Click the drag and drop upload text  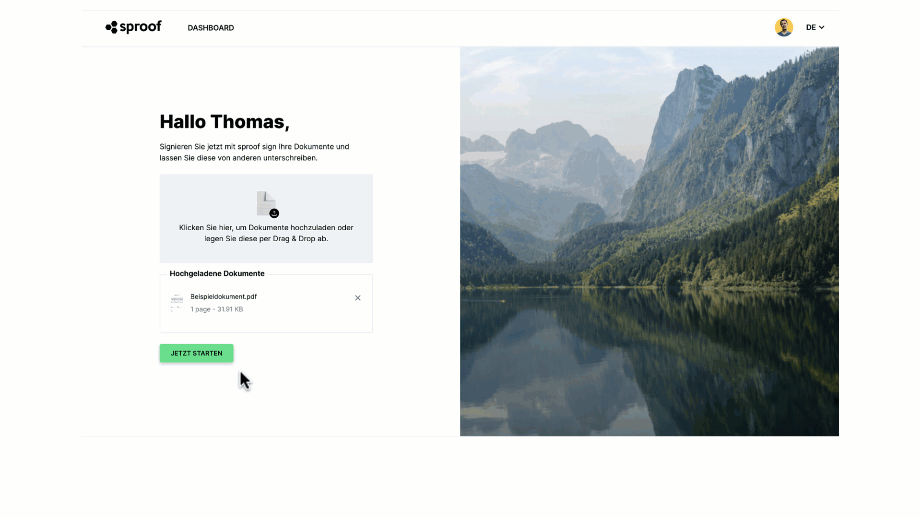(x=266, y=233)
